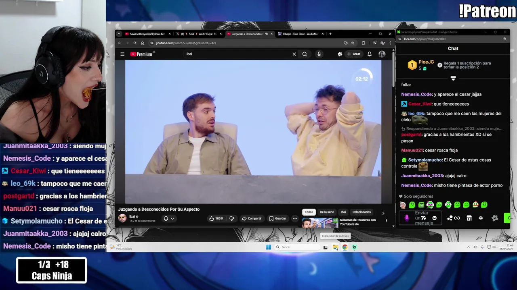
Task: Open Ibai channel name link
Action: [x=132, y=217]
